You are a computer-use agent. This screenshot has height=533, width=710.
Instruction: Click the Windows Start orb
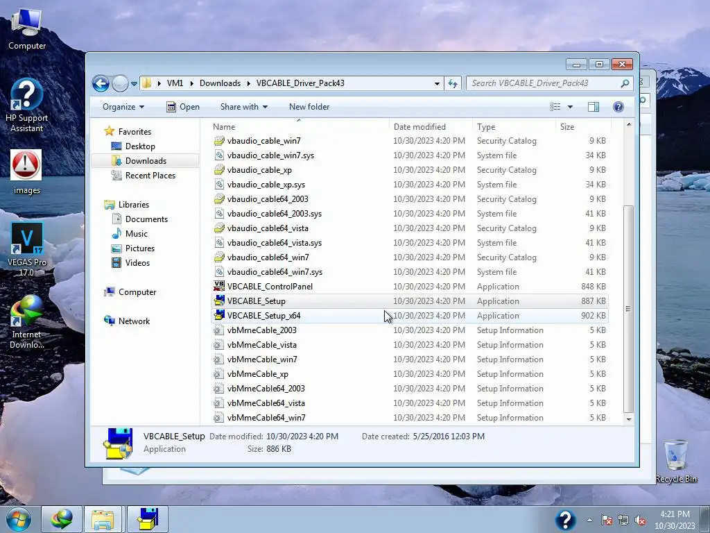point(18,519)
